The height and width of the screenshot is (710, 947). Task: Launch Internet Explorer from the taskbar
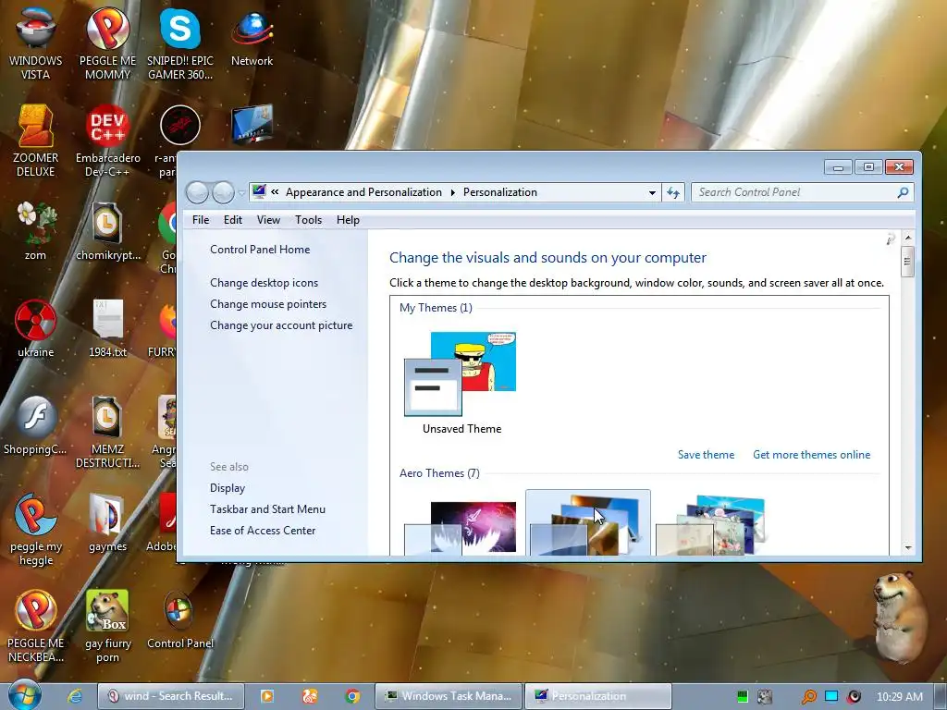(x=75, y=696)
